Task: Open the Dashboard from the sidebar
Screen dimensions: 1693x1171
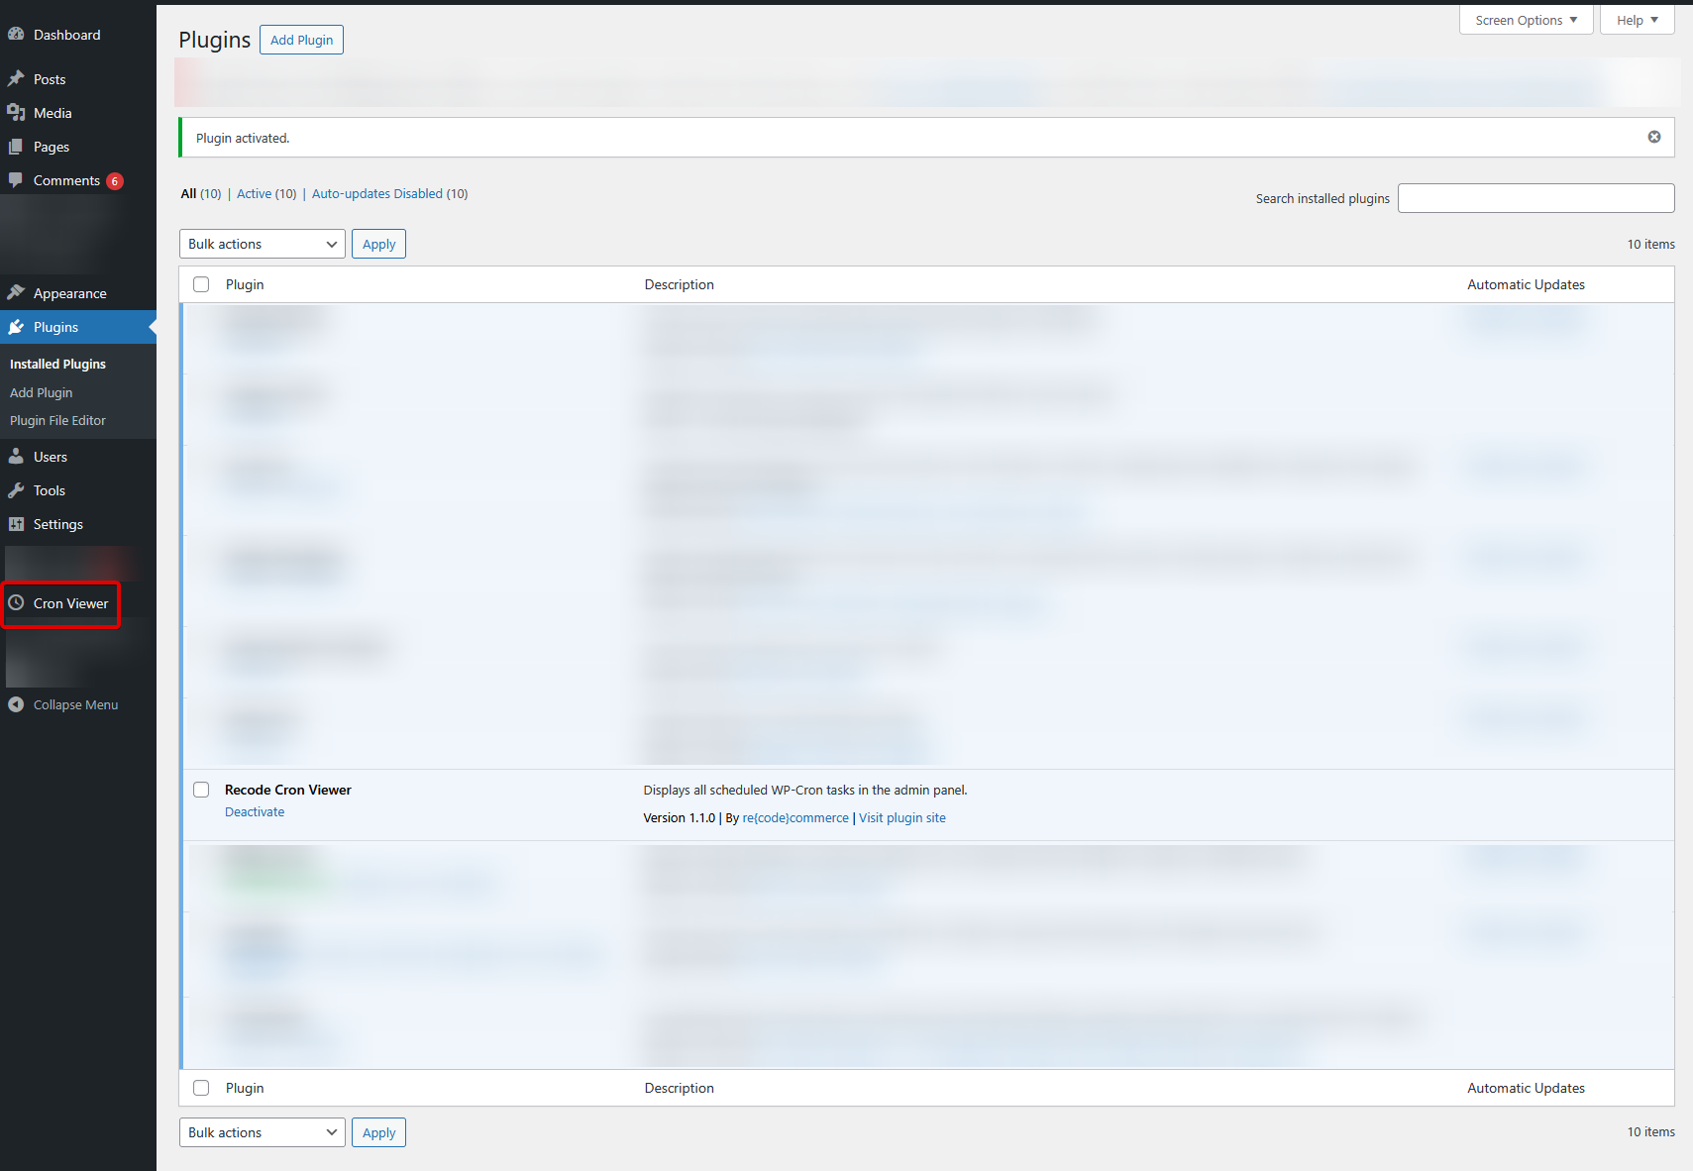Action: [17, 34]
